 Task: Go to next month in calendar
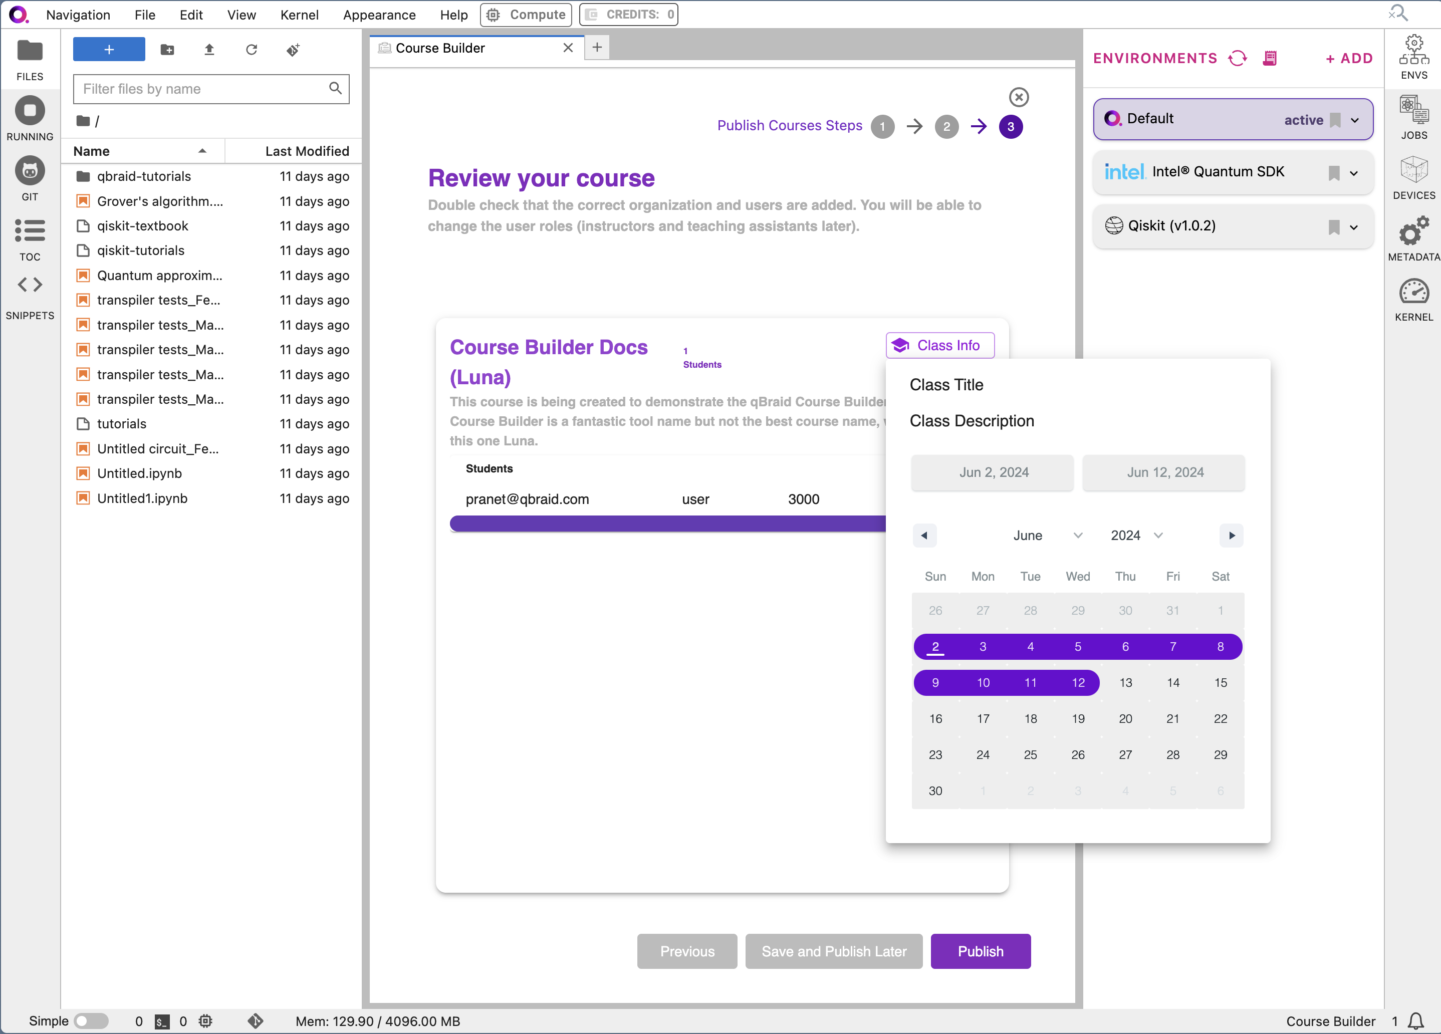coord(1232,536)
